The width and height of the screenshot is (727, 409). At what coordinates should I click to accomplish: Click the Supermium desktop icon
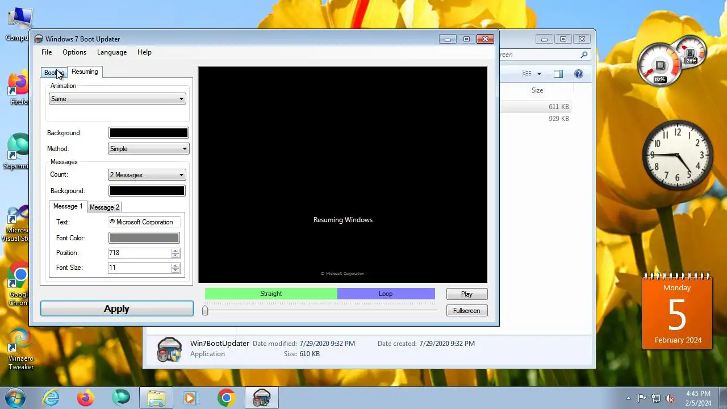pos(18,152)
